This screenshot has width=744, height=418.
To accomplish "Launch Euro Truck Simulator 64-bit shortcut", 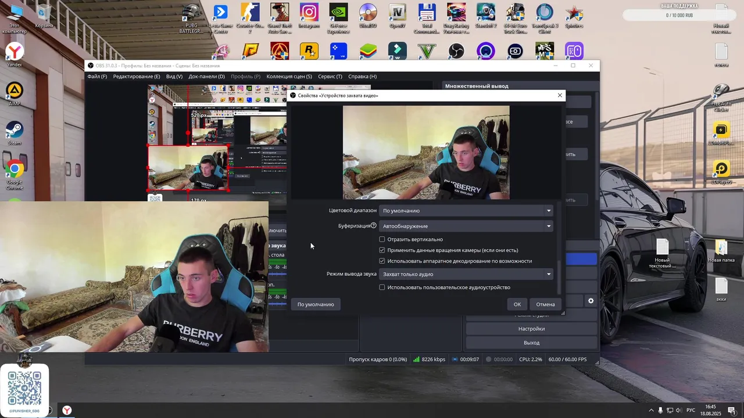I will click(515, 19).
